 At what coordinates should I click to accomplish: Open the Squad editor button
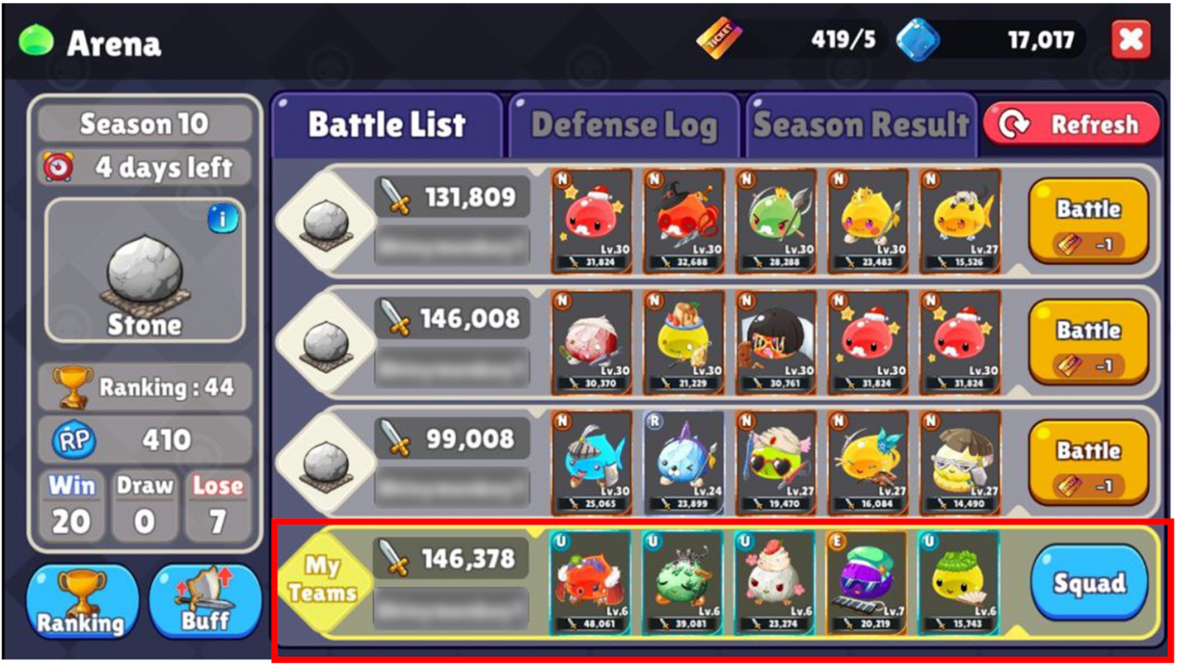click(1089, 583)
